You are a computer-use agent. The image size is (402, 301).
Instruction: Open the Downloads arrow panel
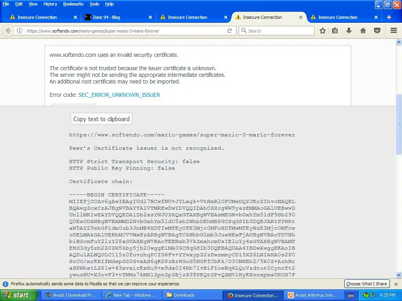click(349, 31)
